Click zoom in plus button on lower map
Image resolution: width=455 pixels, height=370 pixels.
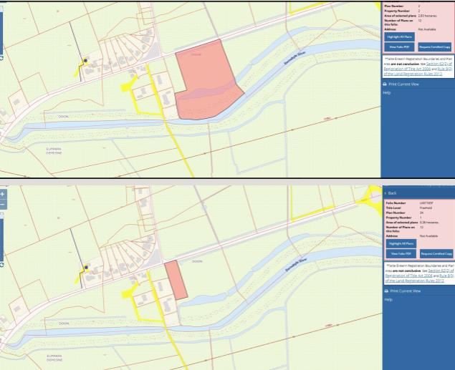tap(3, 194)
